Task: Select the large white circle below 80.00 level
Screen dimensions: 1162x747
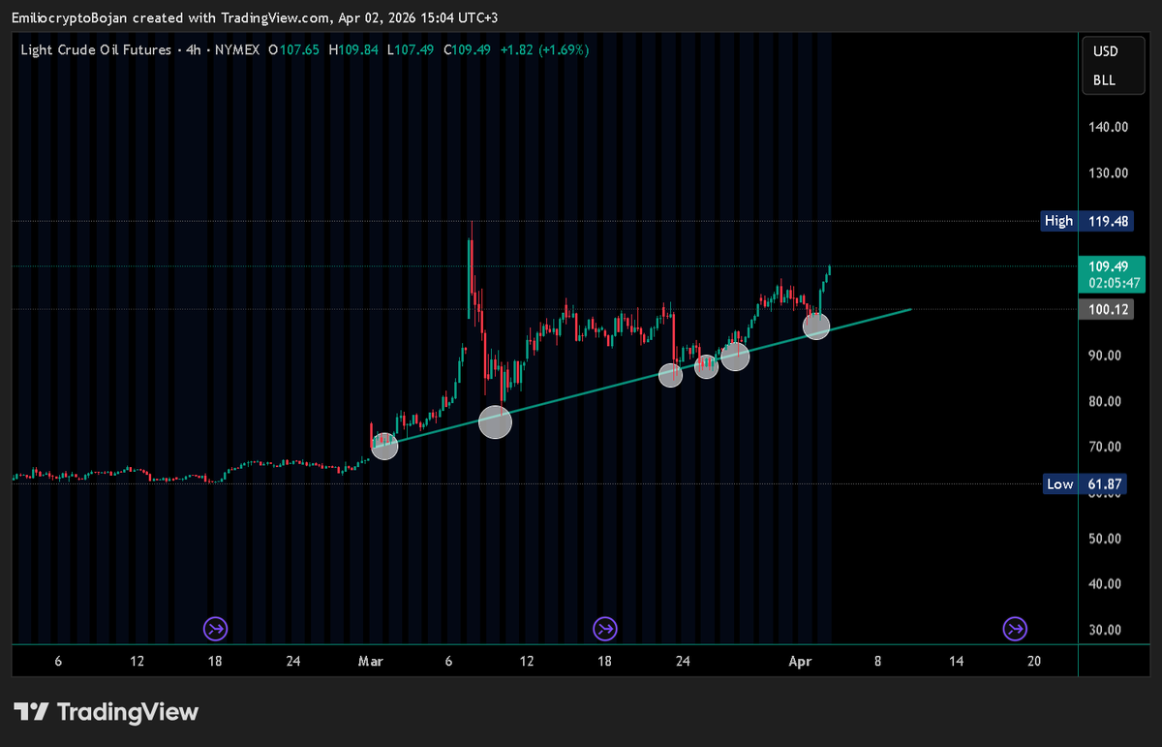Action: [495, 421]
